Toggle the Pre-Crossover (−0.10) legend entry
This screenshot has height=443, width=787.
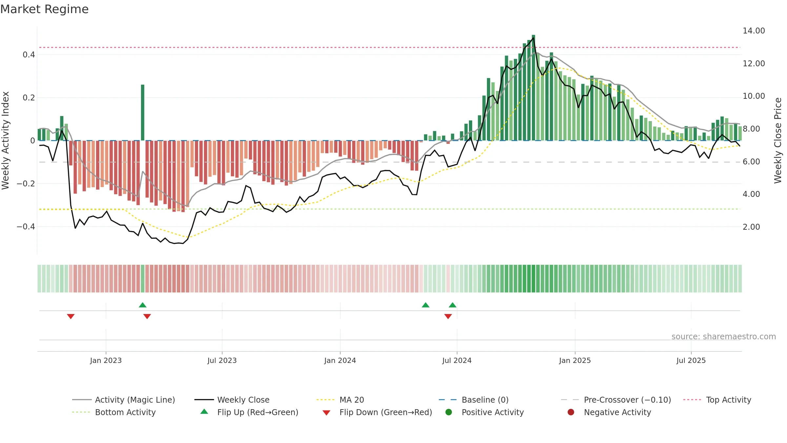point(616,400)
